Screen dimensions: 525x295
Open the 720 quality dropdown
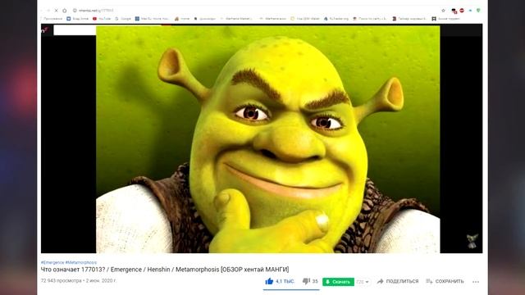point(363,282)
